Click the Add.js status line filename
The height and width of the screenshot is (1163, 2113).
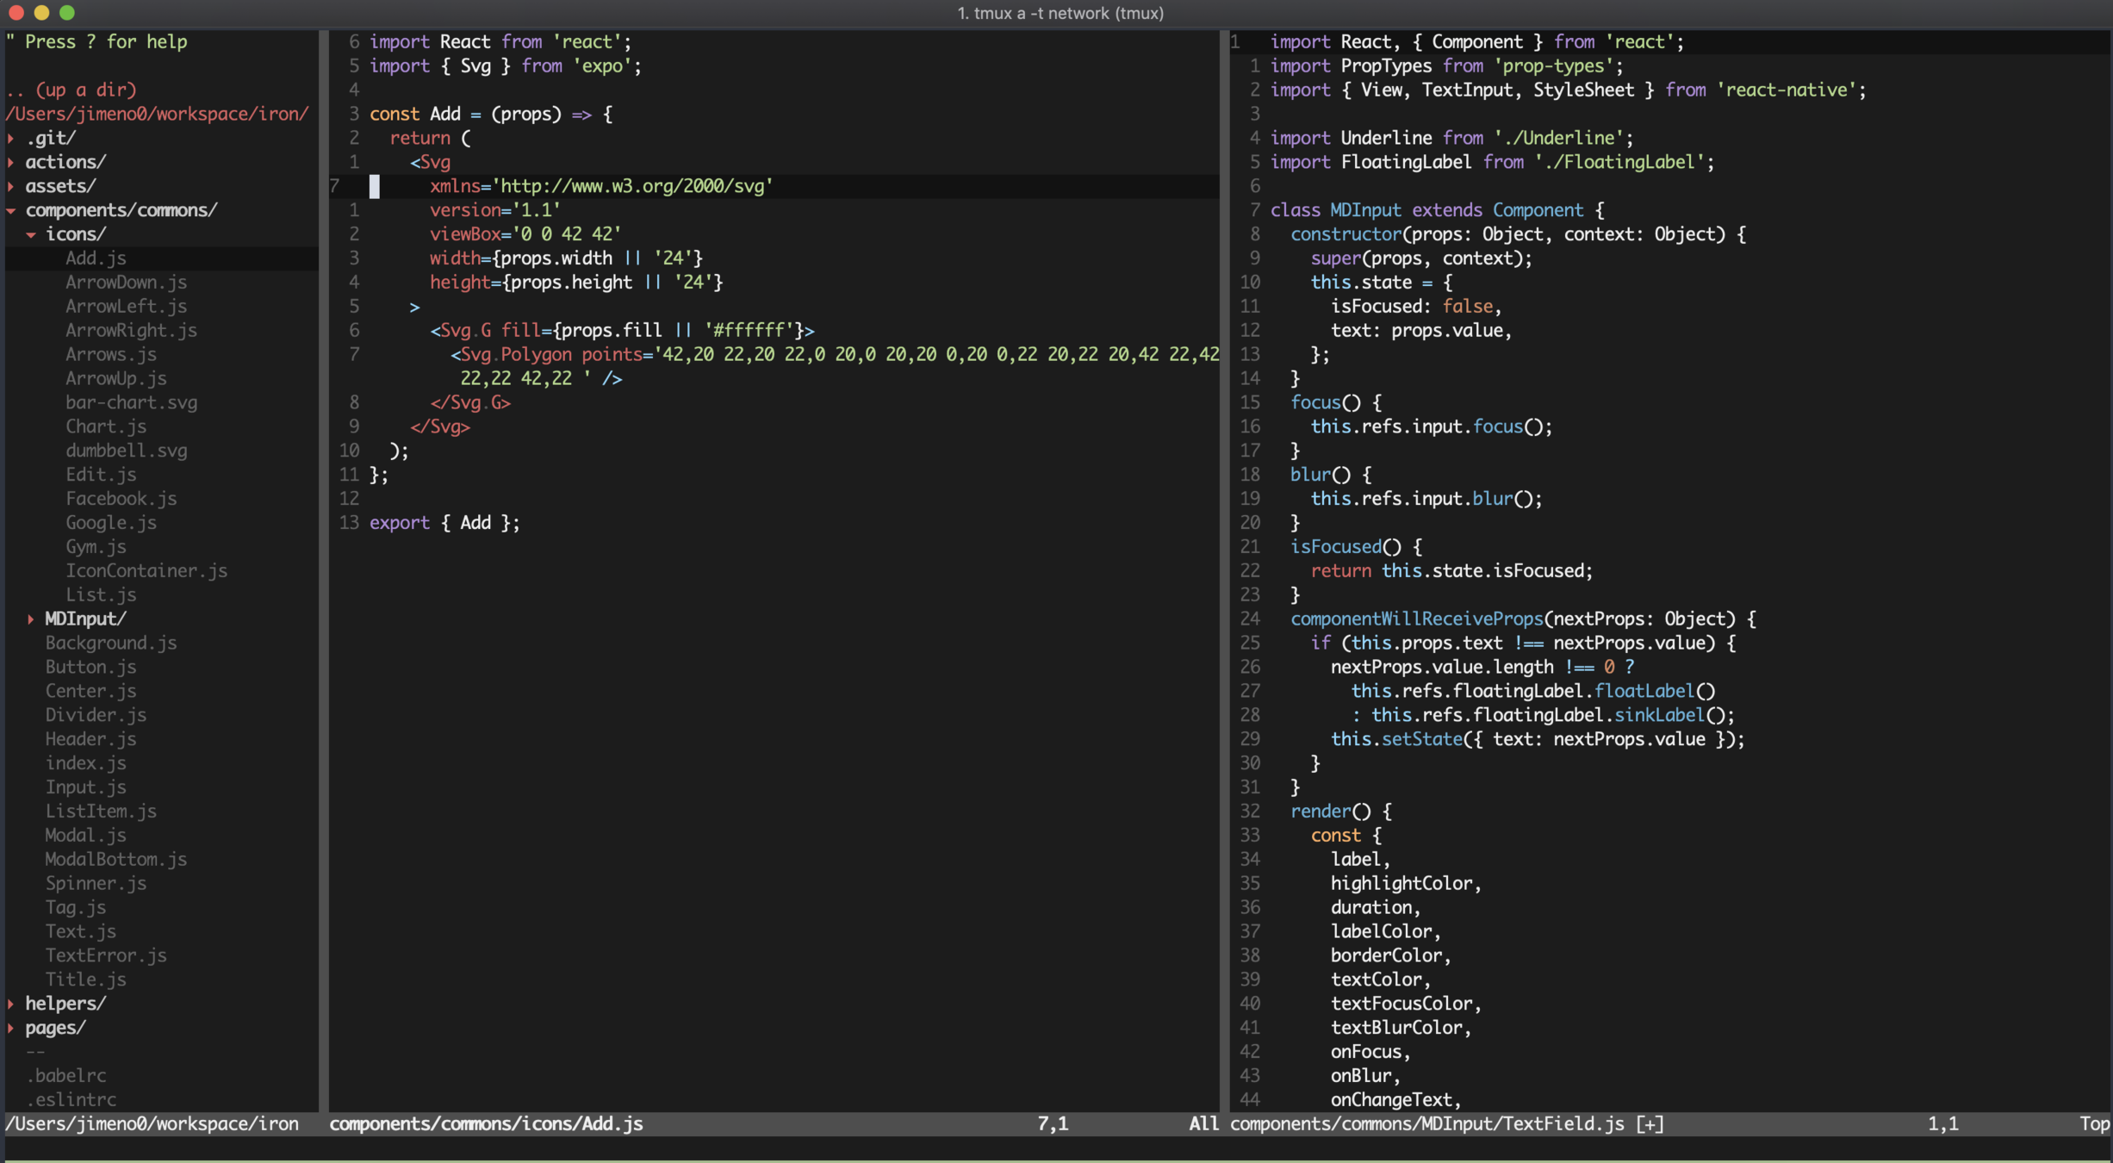tap(486, 1123)
